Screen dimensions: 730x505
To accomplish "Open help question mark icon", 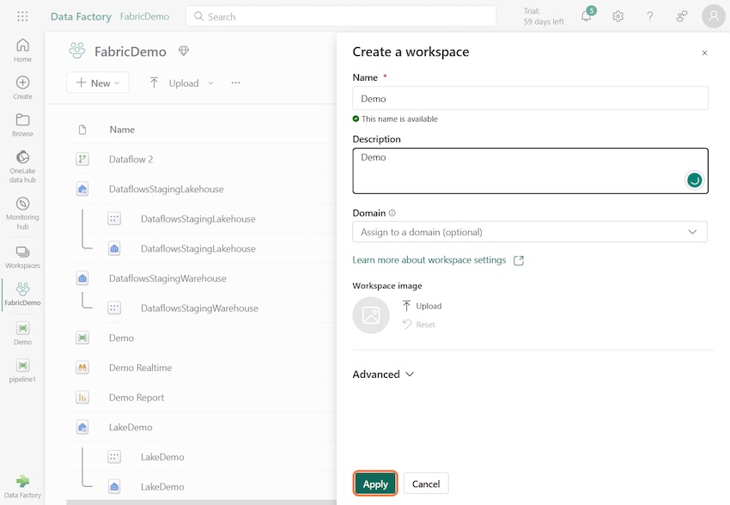I will [x=649, y=16].
